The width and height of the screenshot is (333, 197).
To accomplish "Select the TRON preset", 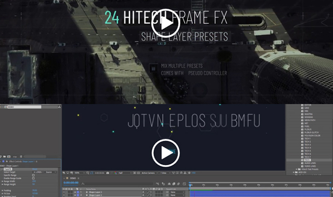I will coord(307,160).
